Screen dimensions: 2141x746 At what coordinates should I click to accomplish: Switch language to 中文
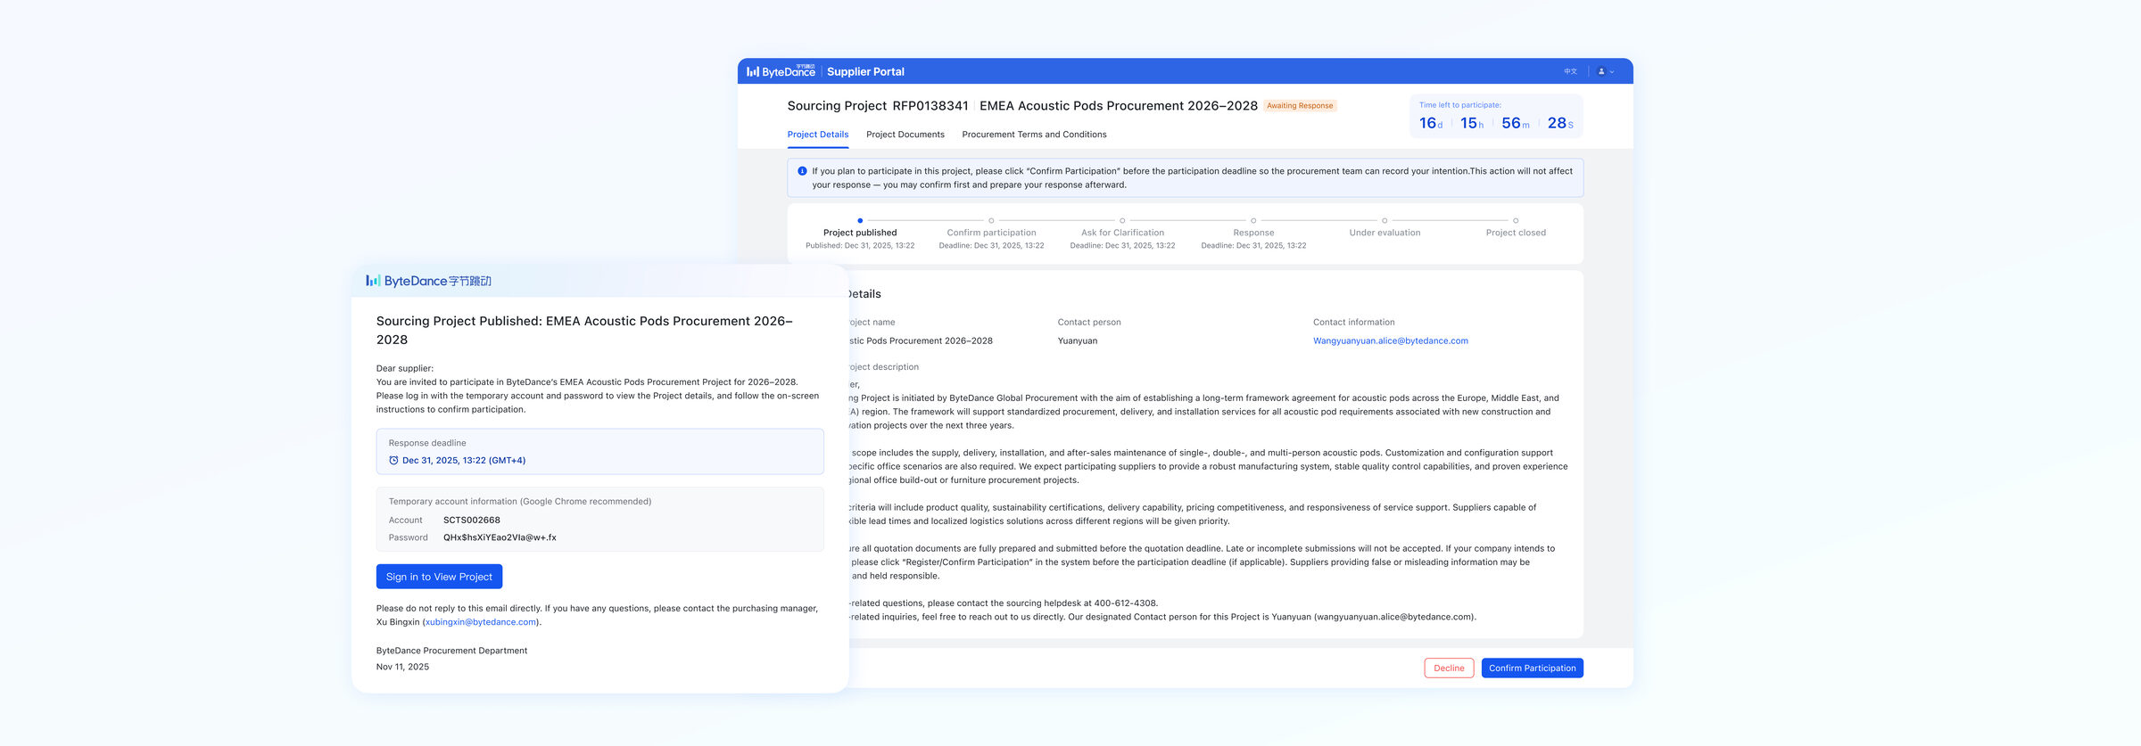point(1570,71)
